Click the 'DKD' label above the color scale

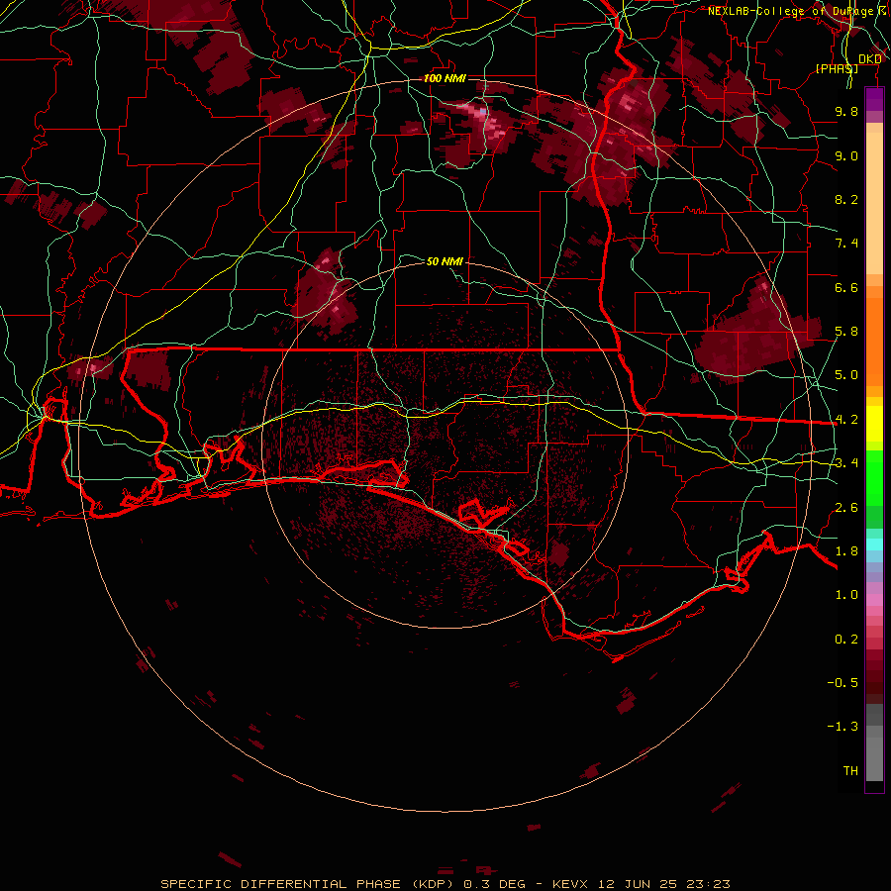coord(870,58)
